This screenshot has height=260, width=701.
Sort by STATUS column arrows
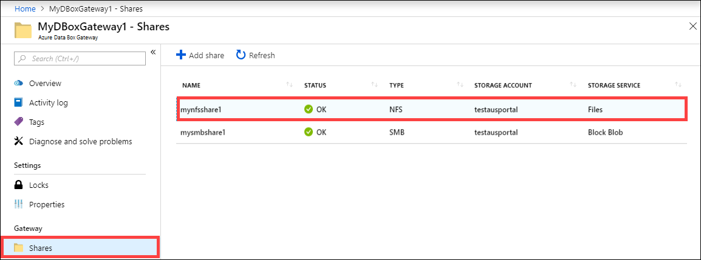tap(375, 85)
